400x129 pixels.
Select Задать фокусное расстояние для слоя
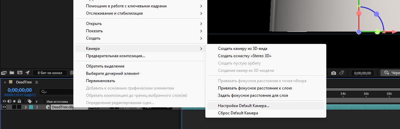coord(266,95)
